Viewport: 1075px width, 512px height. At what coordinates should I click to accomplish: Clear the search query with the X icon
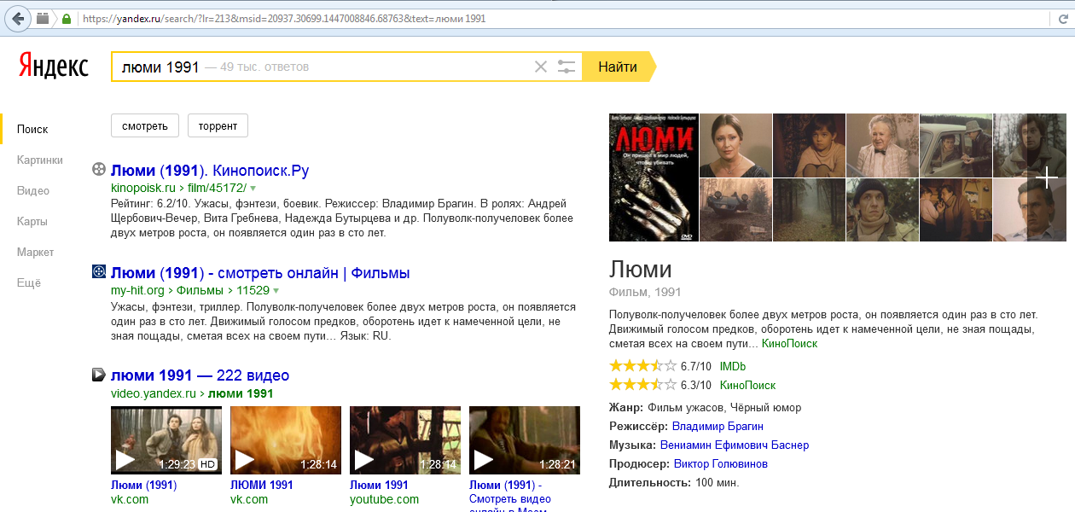540,67
